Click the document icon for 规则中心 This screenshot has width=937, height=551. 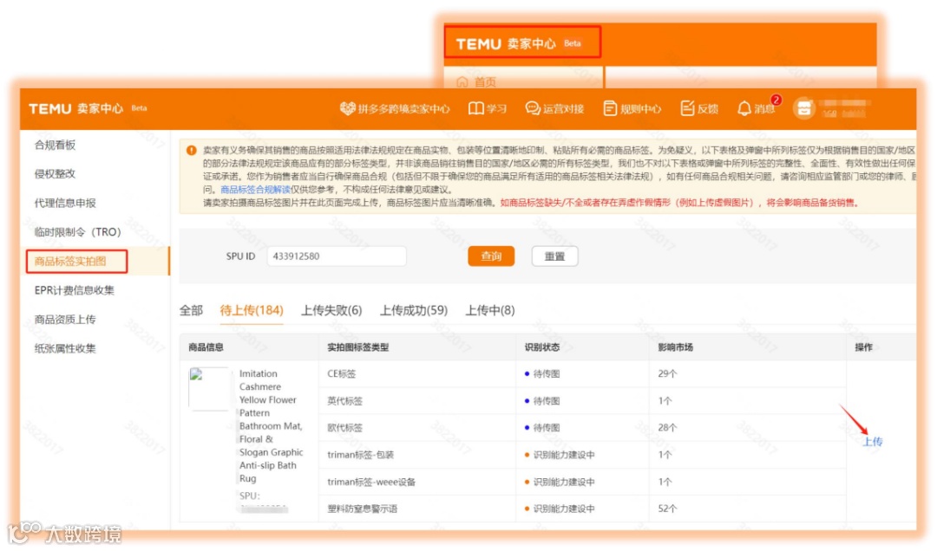(x=610, y=108)
